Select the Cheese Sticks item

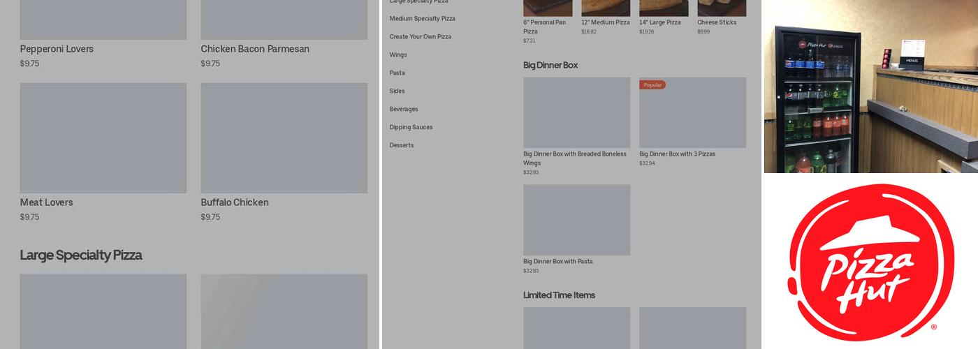717,22
